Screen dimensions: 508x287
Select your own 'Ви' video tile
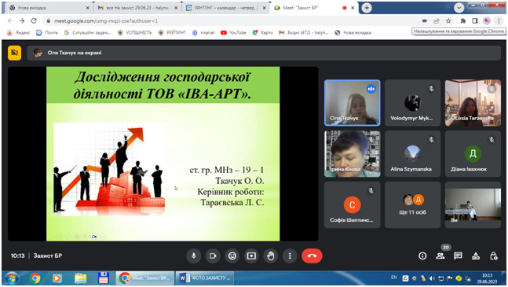tap(473, 204)
